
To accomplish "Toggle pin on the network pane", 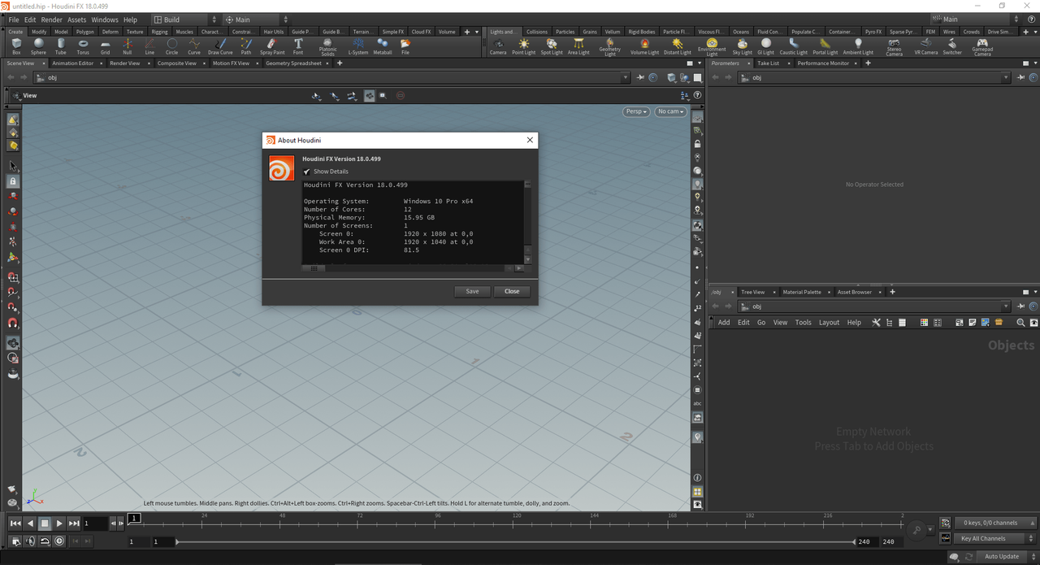I will (1021, 306).
